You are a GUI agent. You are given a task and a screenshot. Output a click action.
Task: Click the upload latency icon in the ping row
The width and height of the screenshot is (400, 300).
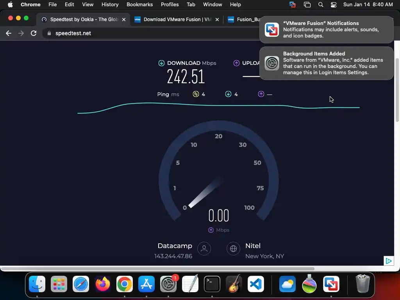point(261,94)
